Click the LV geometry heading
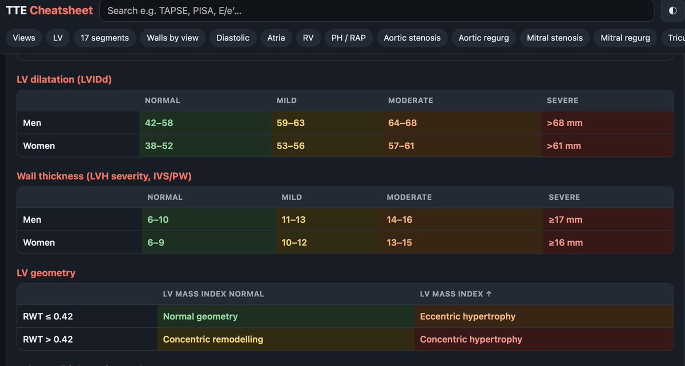This screenshot has width=685, height=366. [x=46, y=273]
